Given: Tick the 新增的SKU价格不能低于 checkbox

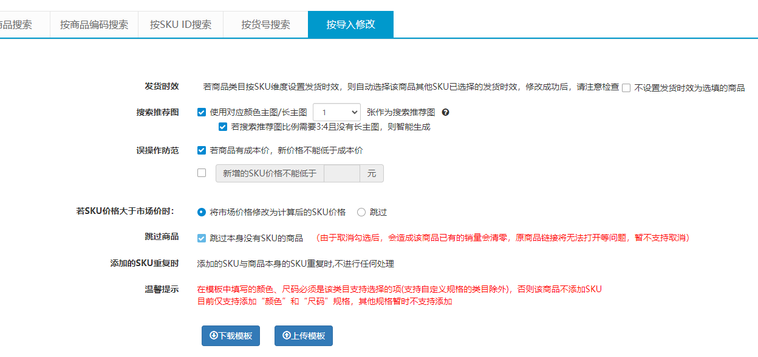Looking at the screenshot, I should 202,173.
